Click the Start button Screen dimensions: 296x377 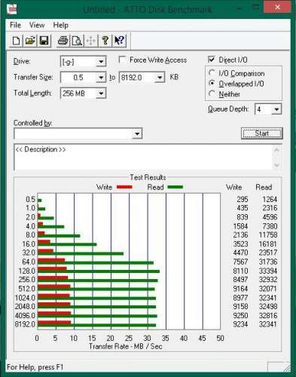[262, 133]
